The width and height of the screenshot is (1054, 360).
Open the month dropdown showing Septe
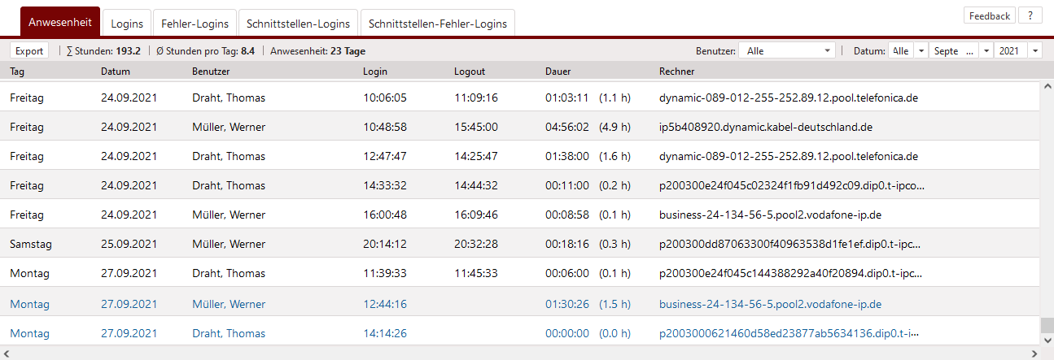986,50
